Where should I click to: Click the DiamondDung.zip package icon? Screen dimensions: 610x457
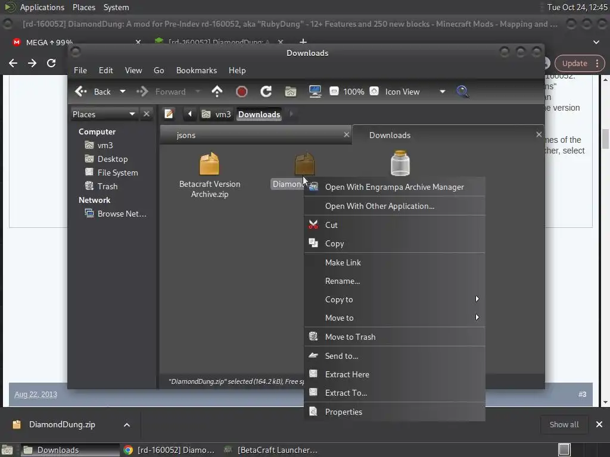tap(304, 163)
